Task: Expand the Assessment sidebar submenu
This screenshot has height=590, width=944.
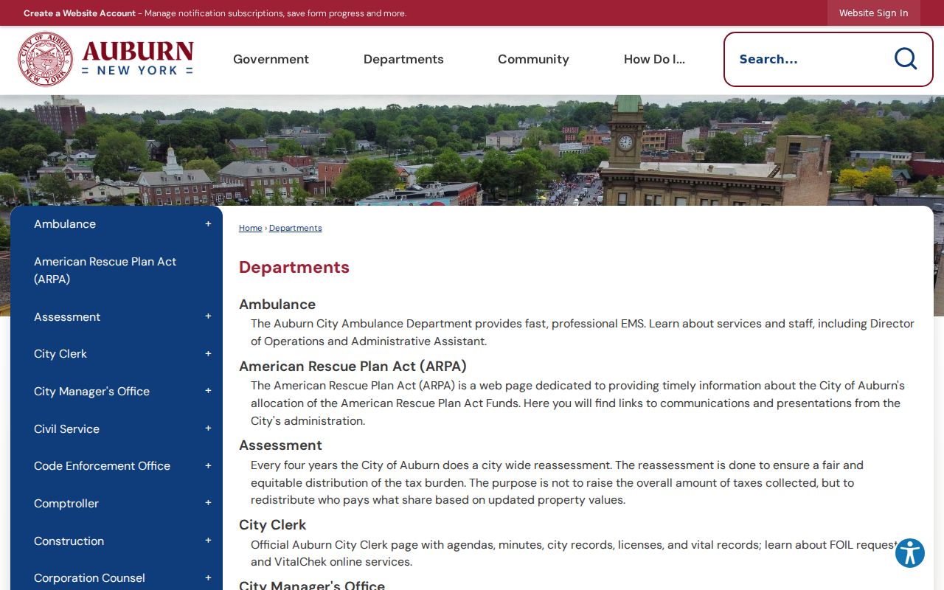Action: 208,316
